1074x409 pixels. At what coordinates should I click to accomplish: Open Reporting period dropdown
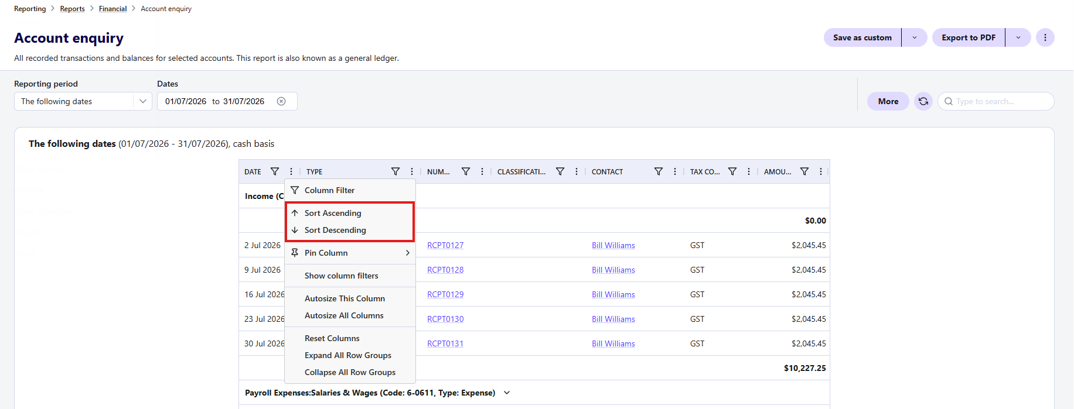83,101
